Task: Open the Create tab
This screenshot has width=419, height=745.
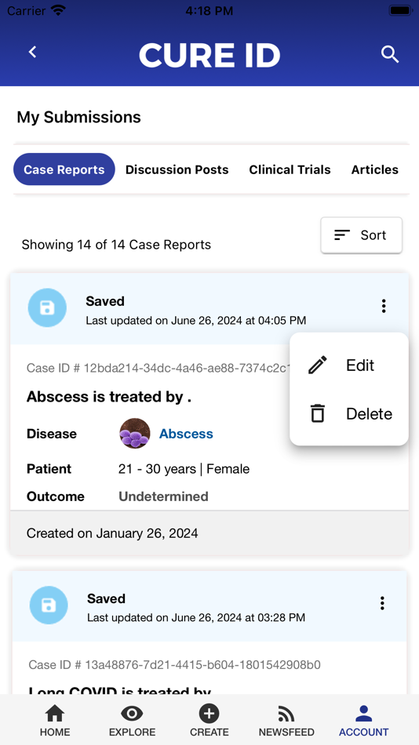Action: coord(209,721)
